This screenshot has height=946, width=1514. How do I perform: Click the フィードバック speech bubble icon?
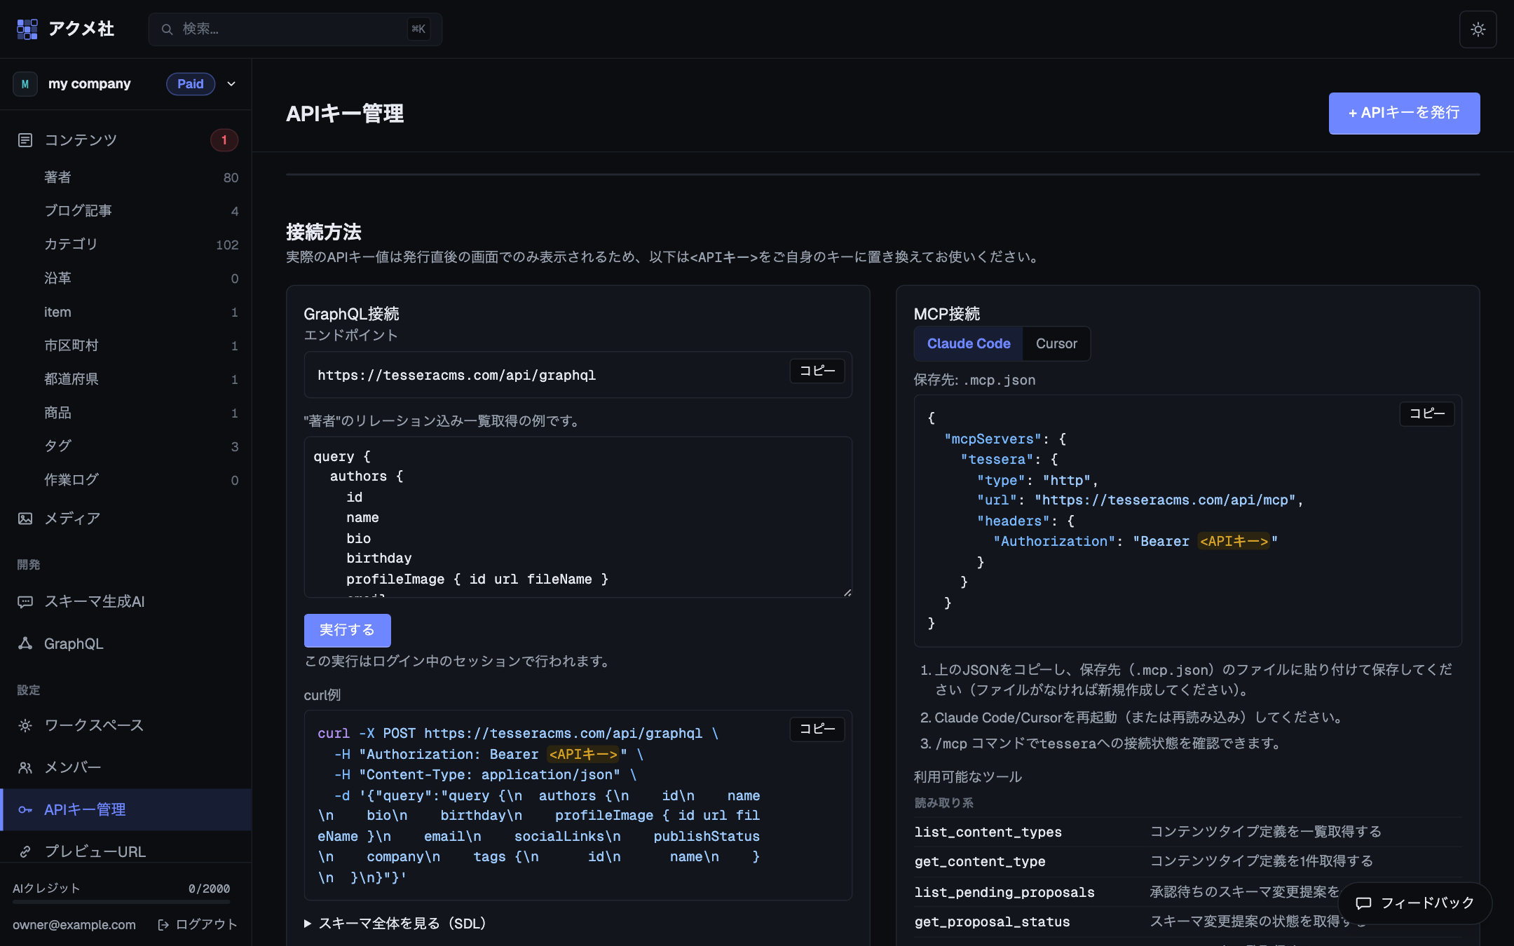tap(1363, 903)
